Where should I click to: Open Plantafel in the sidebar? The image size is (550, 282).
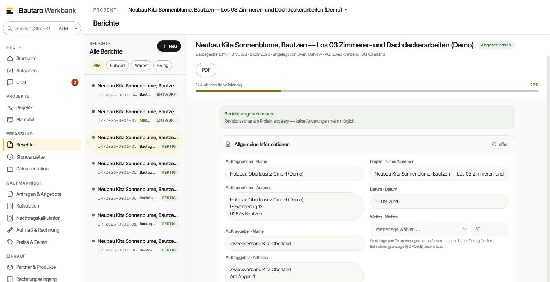pyautogui.click(x=42, y=119)
